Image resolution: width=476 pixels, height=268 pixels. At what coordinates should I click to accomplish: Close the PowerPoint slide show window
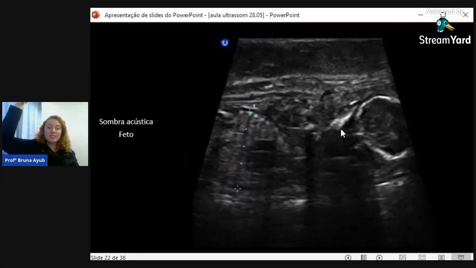(466, 15)
